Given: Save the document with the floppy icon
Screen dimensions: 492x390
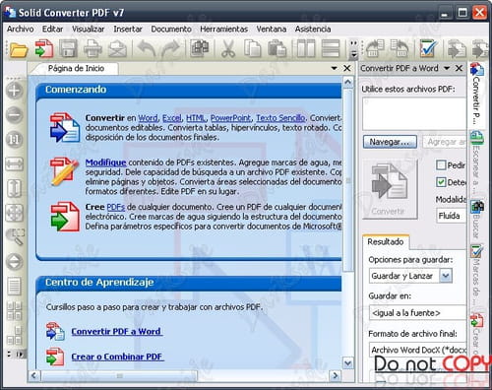Looking at the screenshot, I should (68, 48).
